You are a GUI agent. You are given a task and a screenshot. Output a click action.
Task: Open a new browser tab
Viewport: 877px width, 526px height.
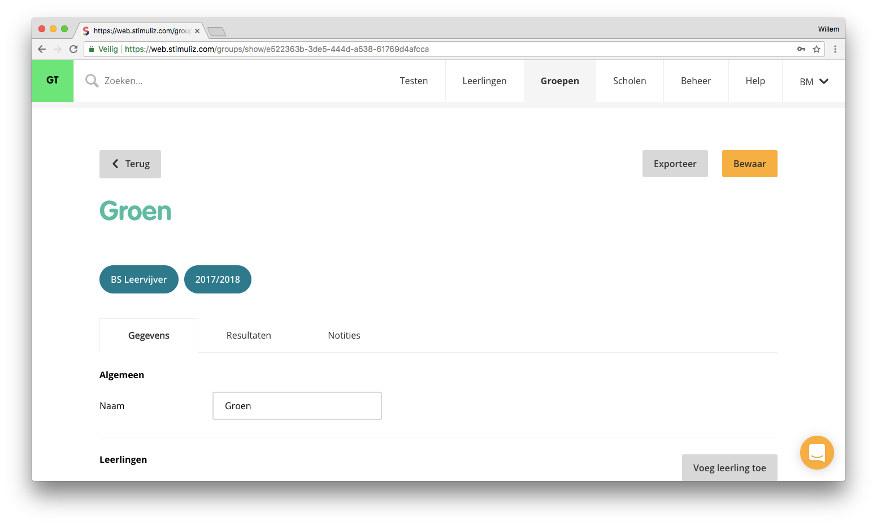click(216, 32)
